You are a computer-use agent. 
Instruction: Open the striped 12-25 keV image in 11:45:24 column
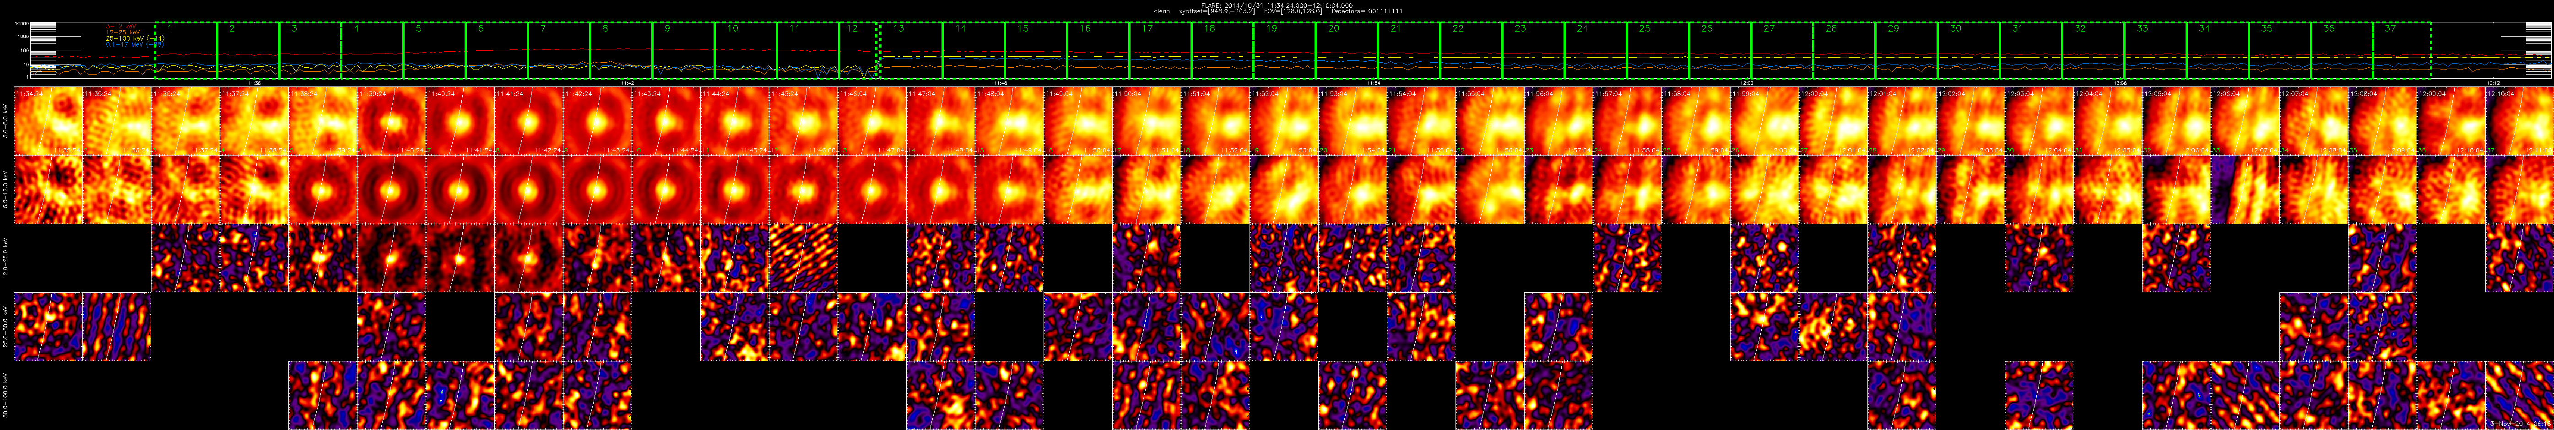click(803, 258)
